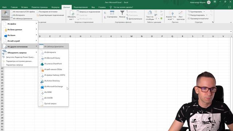Expand the Объединить запросы submenu
Screen dimensions: 233x131
[20, 52]
